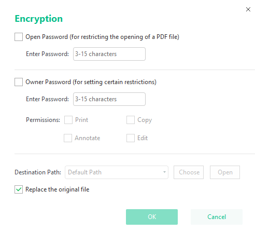The width and height of the screenshot is (255, 232).
Task: Open the Destination Path dropdown arrow
Action: coord(164,172)
